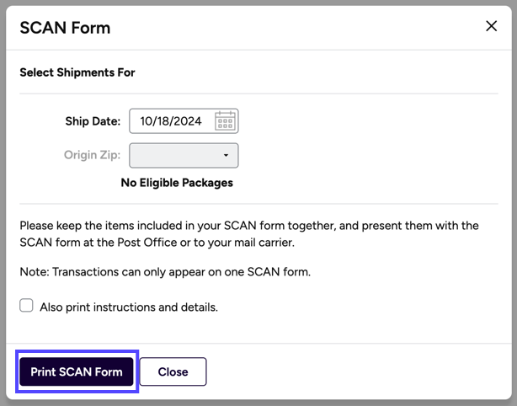Click the word "Note:" before the transactions sentence

tap(35, 274)
